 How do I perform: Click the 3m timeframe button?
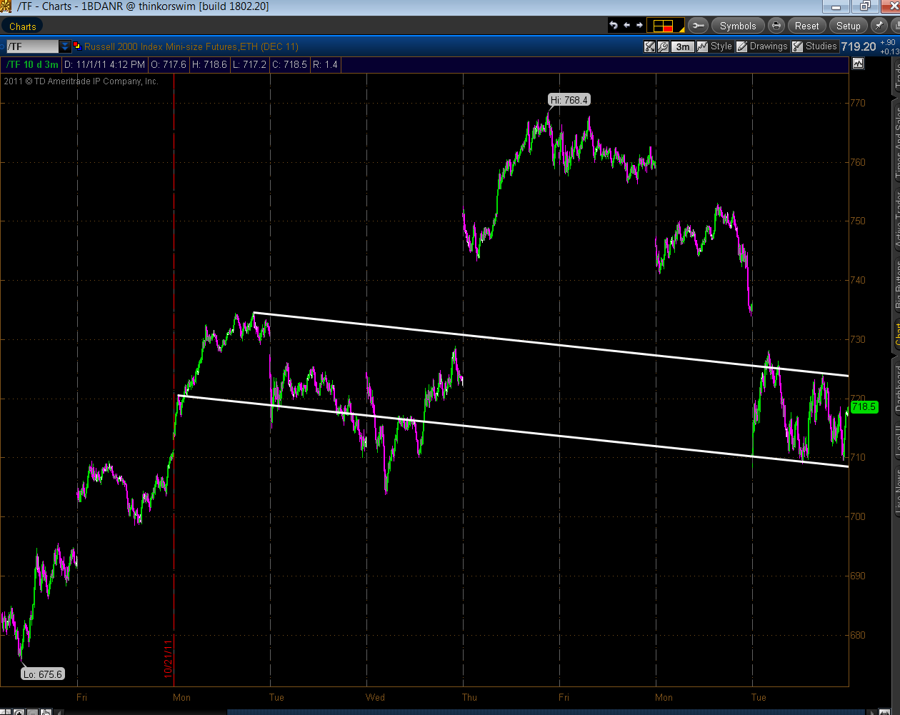tap(683, 46)
